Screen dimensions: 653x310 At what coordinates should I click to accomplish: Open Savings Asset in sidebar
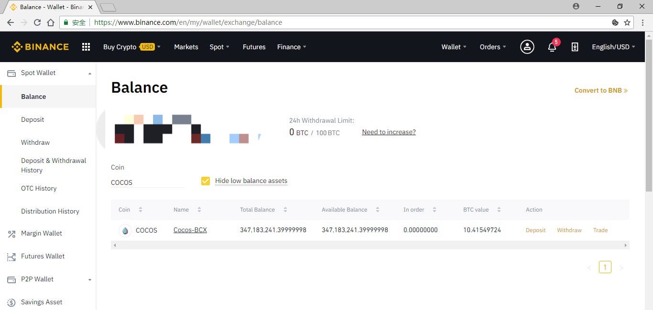[x=42, y=302]
